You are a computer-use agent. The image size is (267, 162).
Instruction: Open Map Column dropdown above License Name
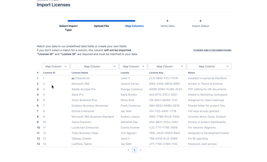click(94, 66)
